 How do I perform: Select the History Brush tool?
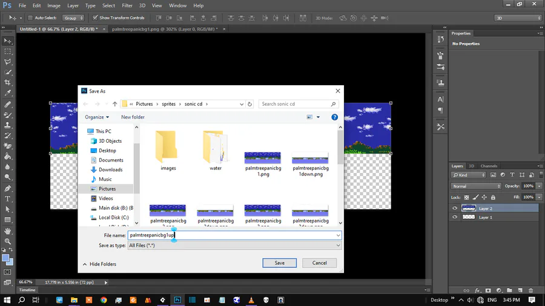tap(8, 135)
